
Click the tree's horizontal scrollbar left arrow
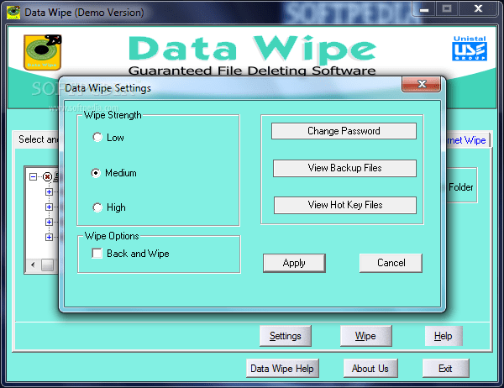click(33, 265)
